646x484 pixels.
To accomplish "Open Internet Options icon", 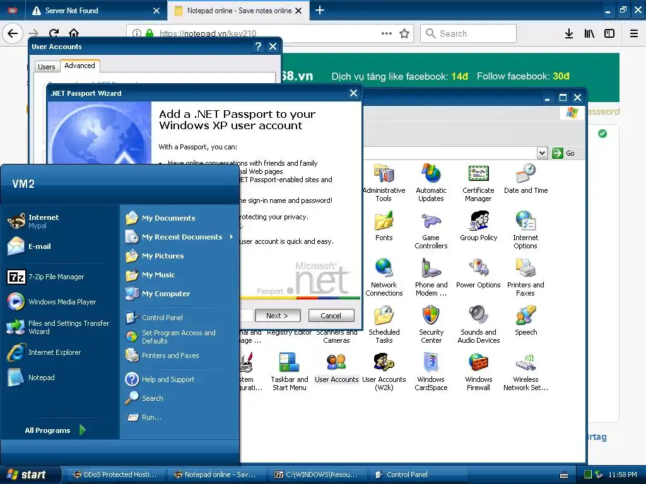I will click(x=526, y=230).
